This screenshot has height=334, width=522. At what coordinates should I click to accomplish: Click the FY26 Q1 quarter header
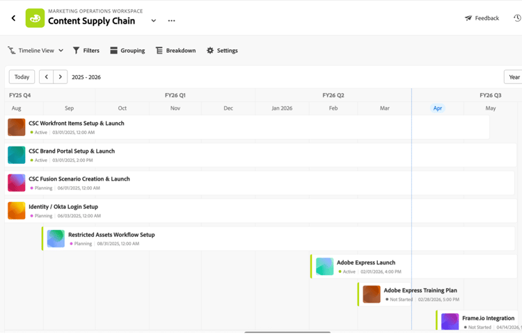pos(175,95)
